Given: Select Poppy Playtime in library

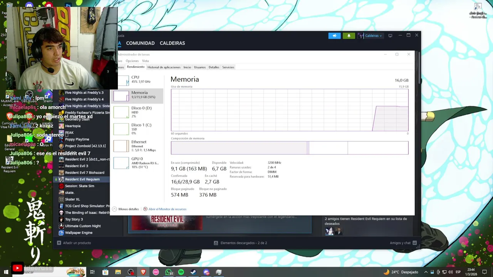Looking at the screenshot, I should click(x=77, y=139).
